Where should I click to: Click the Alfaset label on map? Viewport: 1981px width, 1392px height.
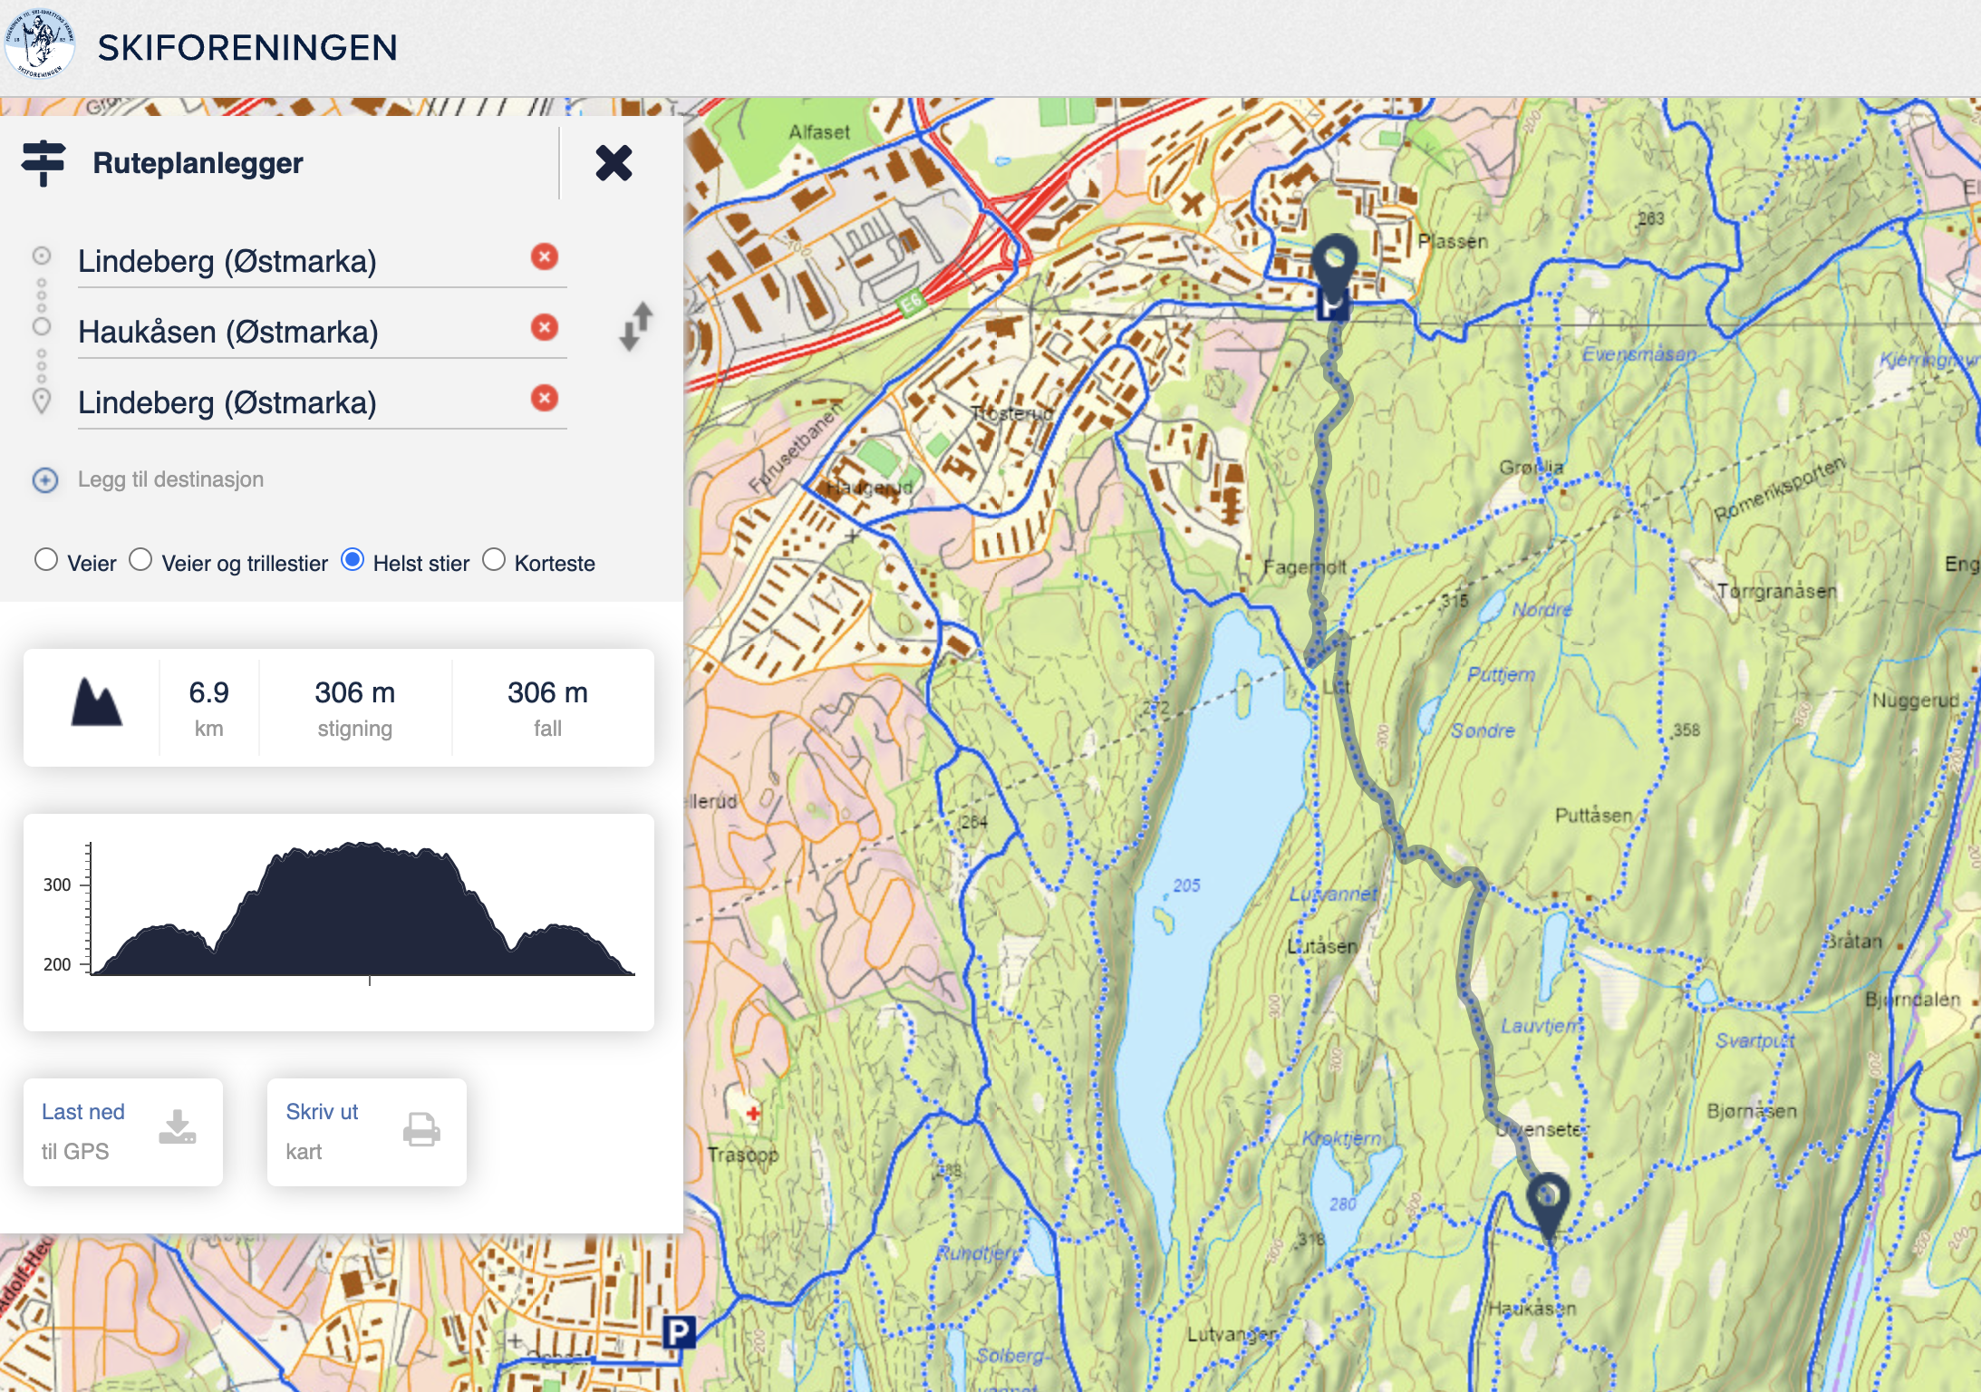click(x=819, y=132)
